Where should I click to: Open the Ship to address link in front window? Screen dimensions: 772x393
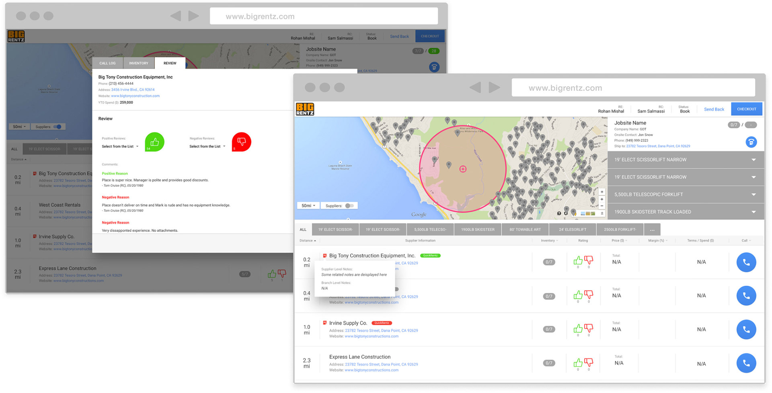coord(658,146)
